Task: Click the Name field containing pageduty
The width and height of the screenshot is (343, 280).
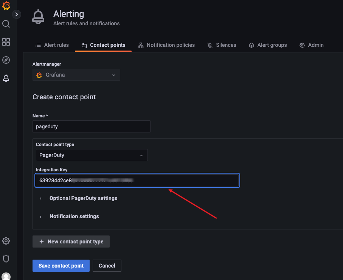Action: 92,126
